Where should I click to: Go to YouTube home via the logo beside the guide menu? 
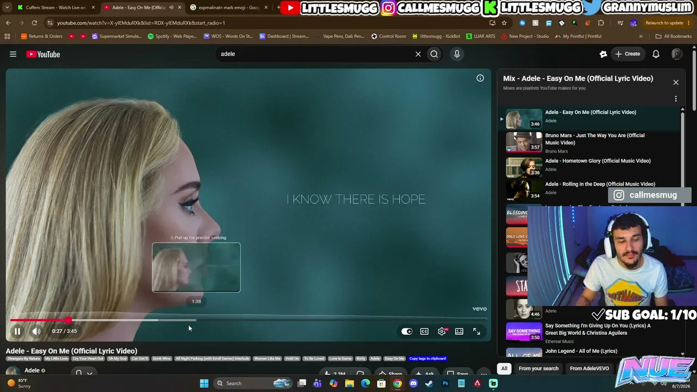(x=43, y=54)
